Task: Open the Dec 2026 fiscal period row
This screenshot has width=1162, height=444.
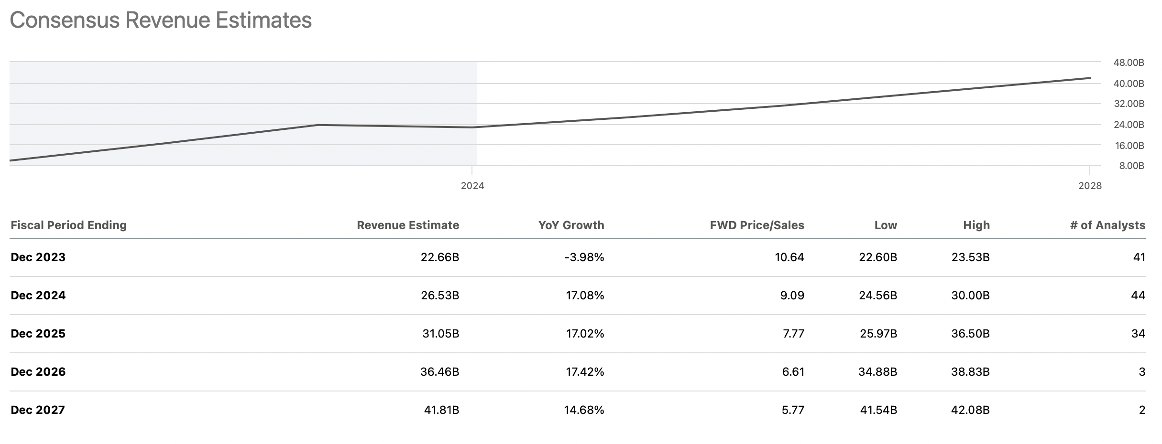Action: [38, 372]
